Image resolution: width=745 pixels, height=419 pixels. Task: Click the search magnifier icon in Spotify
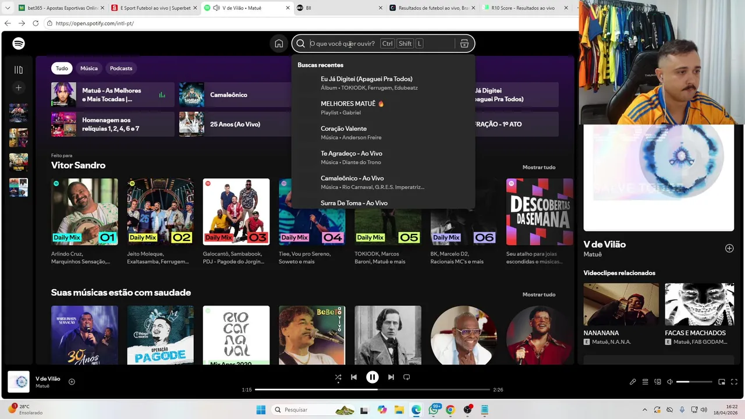(300, 44)
